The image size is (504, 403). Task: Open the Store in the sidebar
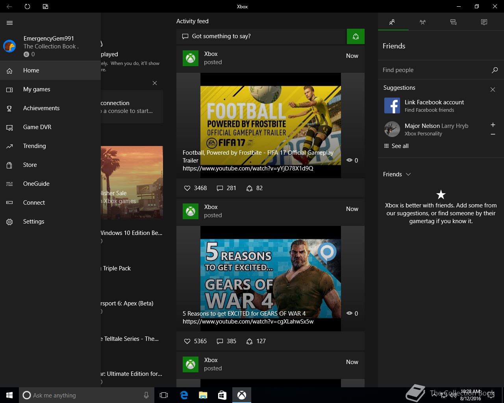50,165
